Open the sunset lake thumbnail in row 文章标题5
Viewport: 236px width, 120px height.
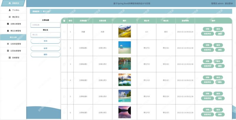pyautogui.click(x=124, y=112)
